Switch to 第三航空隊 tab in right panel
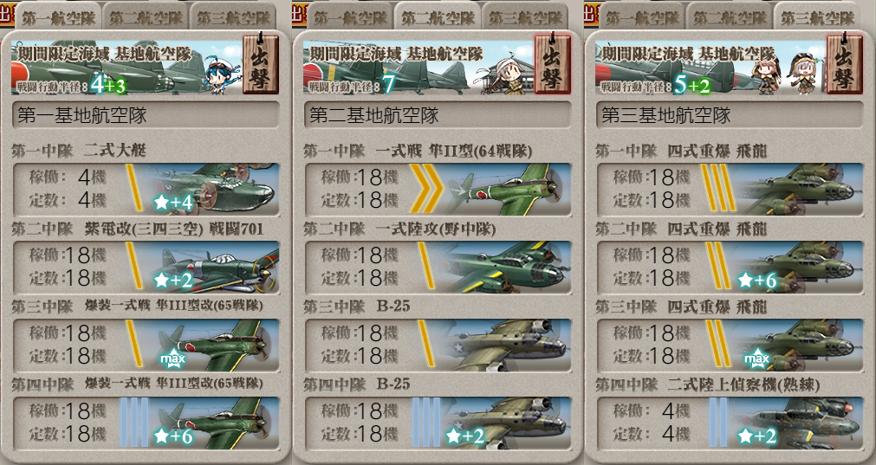 [817, 17]
